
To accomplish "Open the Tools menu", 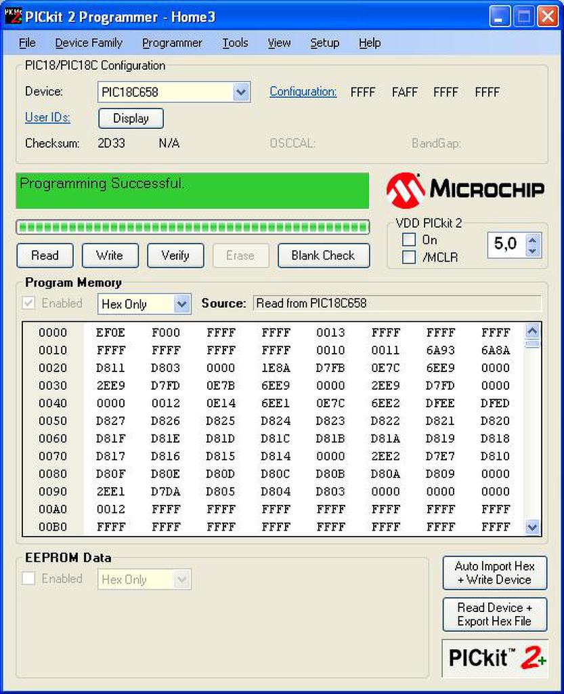I will 235,43.
